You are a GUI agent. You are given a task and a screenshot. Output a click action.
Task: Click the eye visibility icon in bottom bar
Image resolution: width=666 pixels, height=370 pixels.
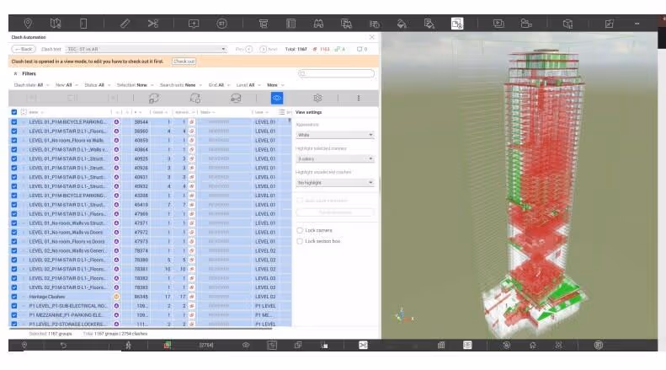click(246, 346)
